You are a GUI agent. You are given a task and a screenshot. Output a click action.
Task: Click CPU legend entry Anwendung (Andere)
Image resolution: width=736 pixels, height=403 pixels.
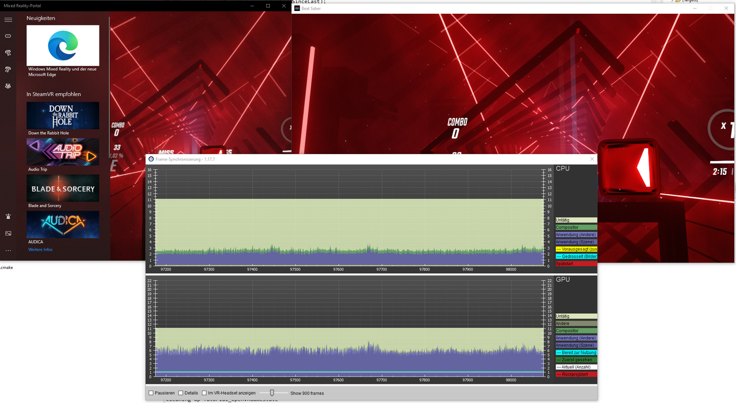pyautogui.click(x=576, y=235)
